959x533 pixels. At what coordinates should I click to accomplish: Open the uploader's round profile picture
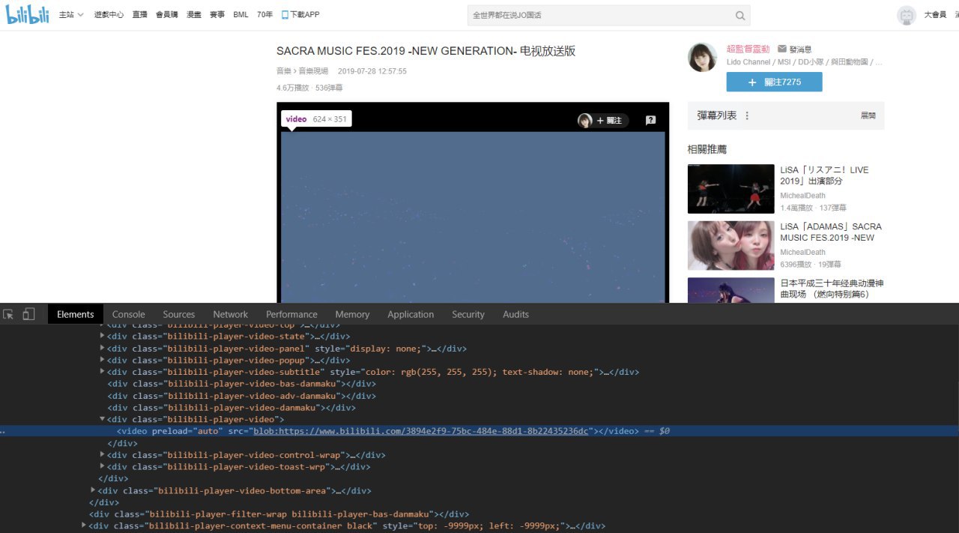703,58
